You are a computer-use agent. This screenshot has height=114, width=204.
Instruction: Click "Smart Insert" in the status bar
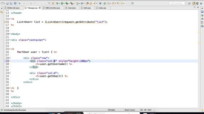[x=130, y=110]
